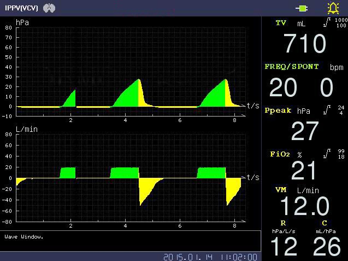Click the lungs icon beside IPPV(VCV)
This screenshot has height=261, width=348.
coord(50,8)
